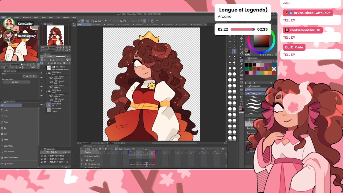343x193 pixels.
Task: Toggle visibility of the mouth folder layer
Action: click(41, 91)
